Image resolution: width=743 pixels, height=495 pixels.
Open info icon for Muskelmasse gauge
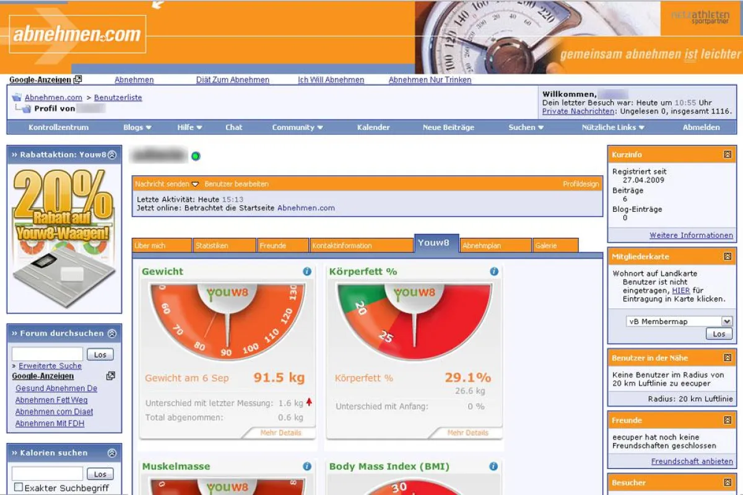[x=307, y=467]
